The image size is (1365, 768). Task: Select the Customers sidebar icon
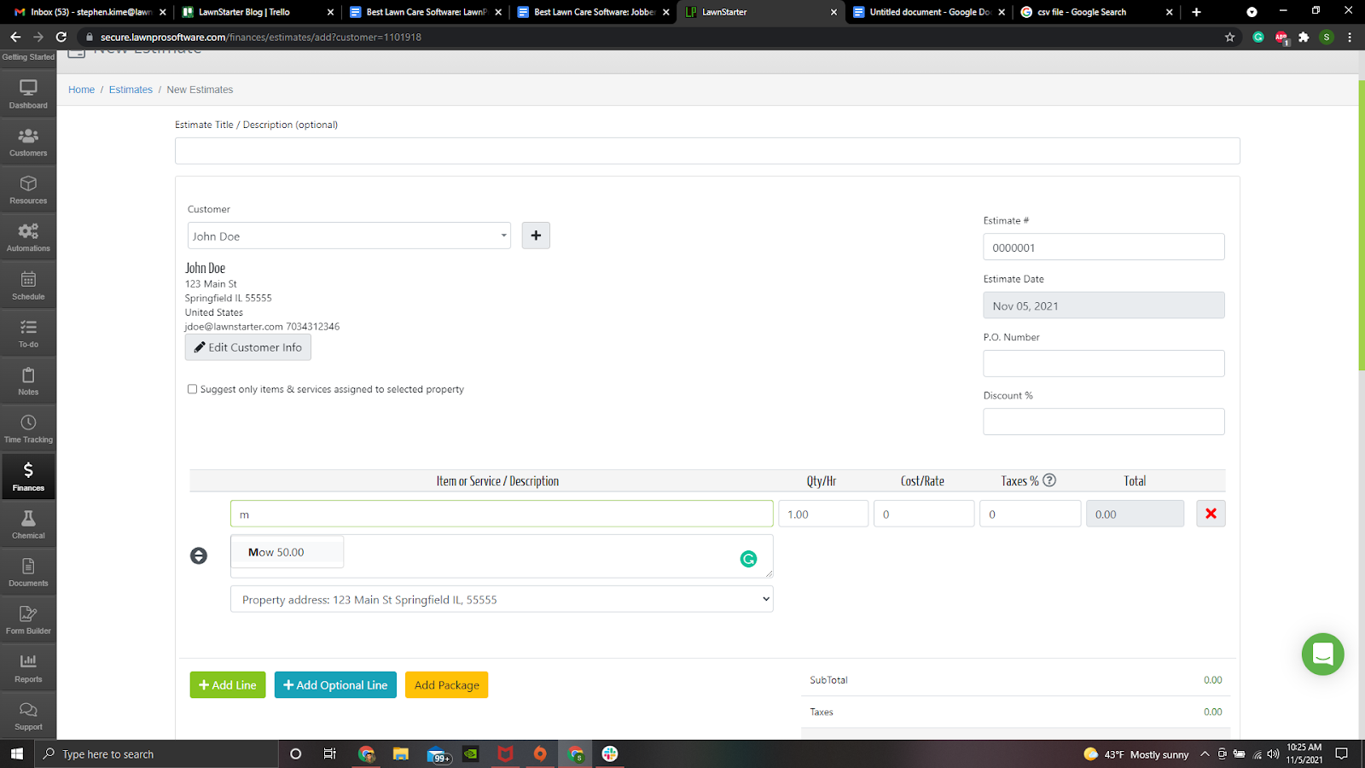click(28, 140)
